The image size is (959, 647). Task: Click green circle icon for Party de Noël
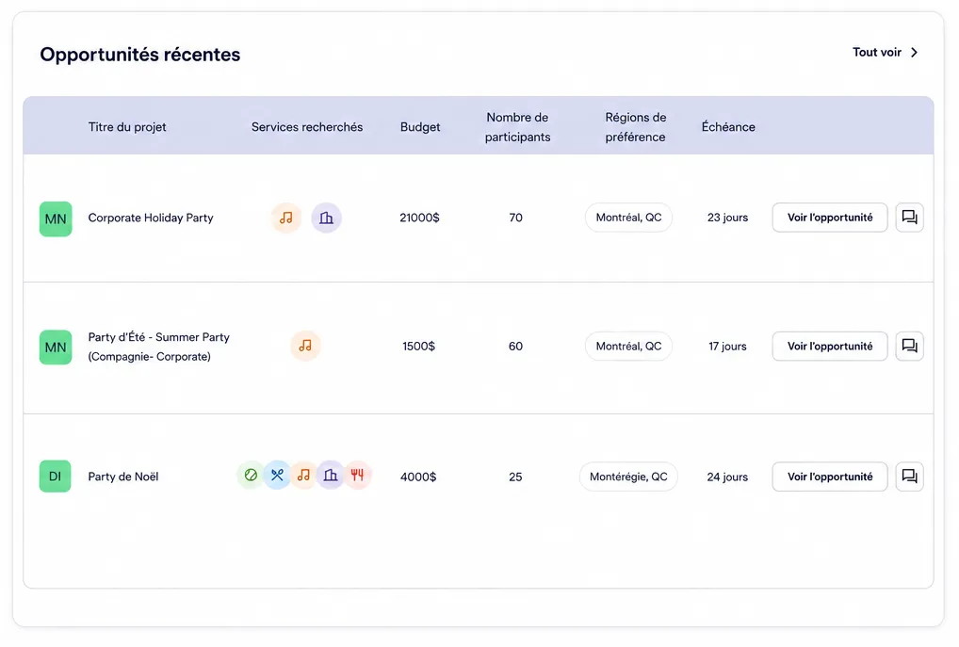tap(251, 476)
